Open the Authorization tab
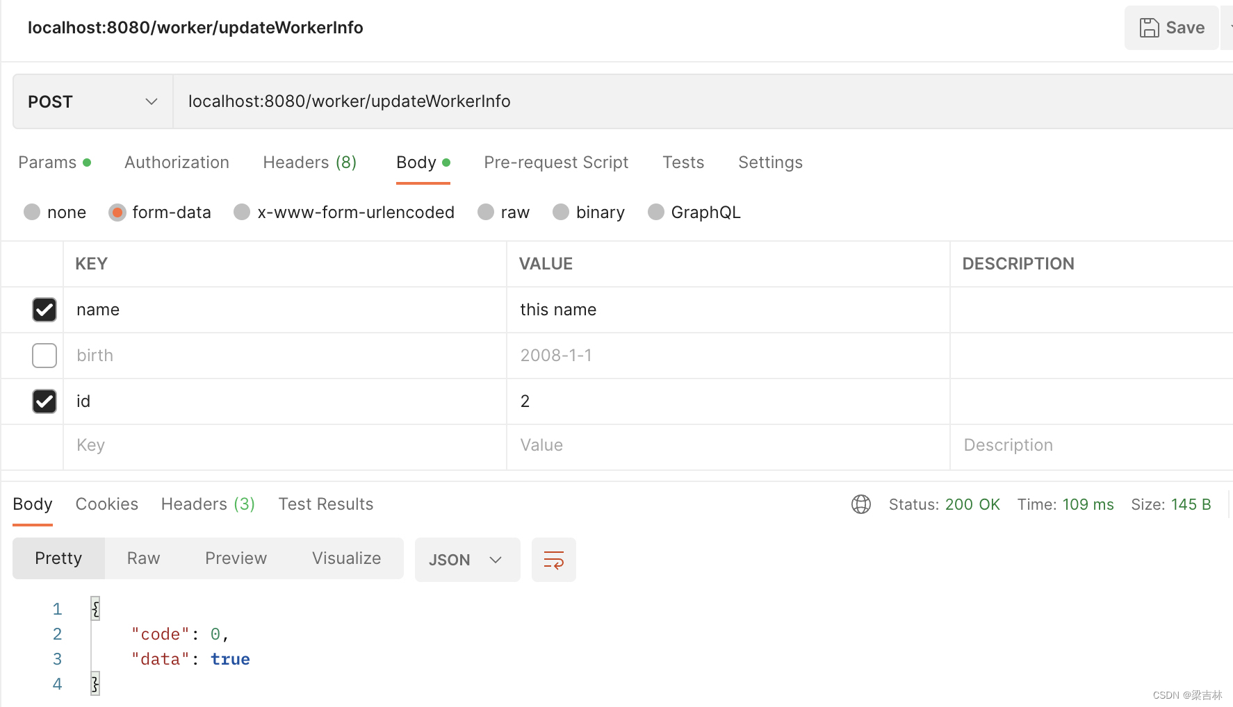The width and height of the screenshot is (1233, 707). [x=177, y=163]
